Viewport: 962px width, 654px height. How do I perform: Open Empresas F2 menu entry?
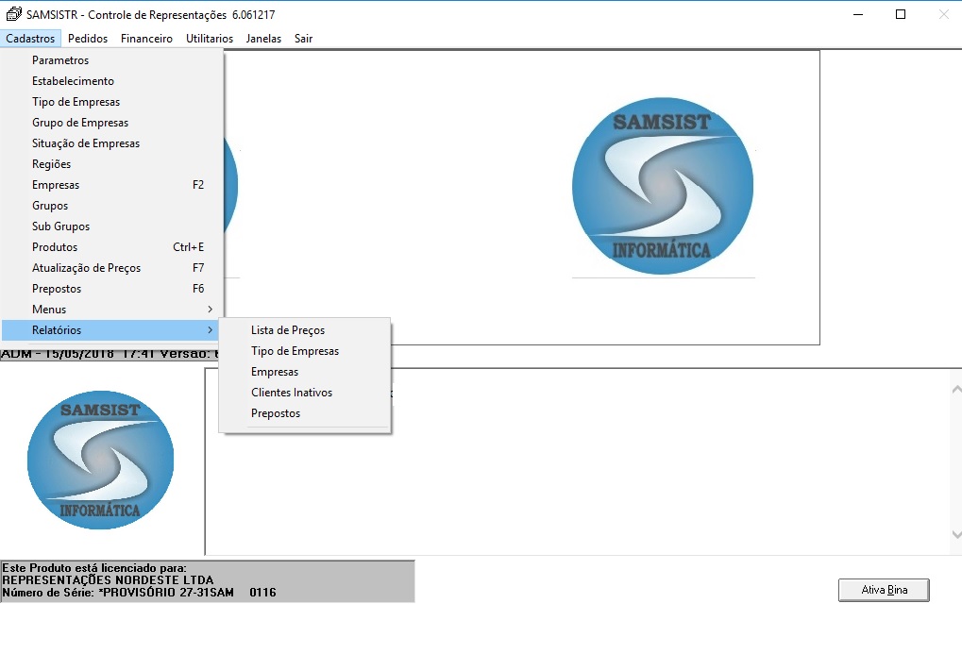112,185
